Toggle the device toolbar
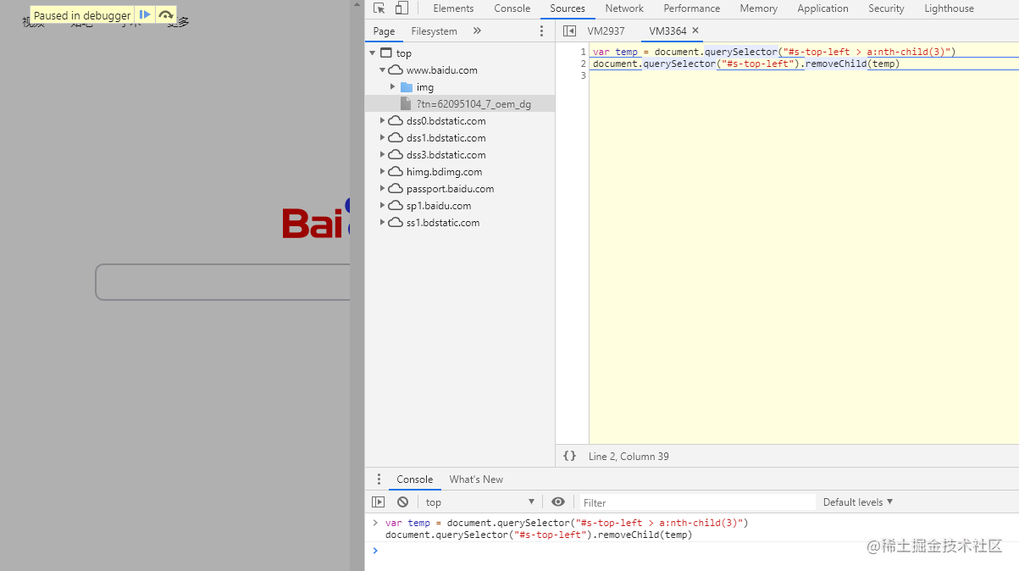Screen dimensions: 1019x571 (x=402, y=8)
